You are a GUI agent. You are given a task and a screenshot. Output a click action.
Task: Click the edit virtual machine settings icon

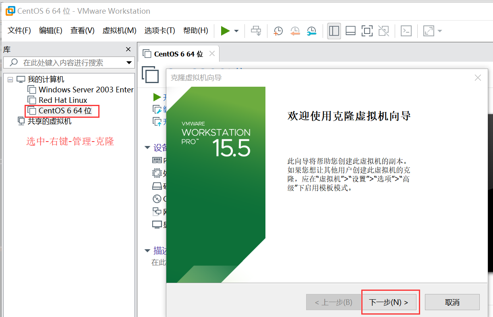coord(157,109)
